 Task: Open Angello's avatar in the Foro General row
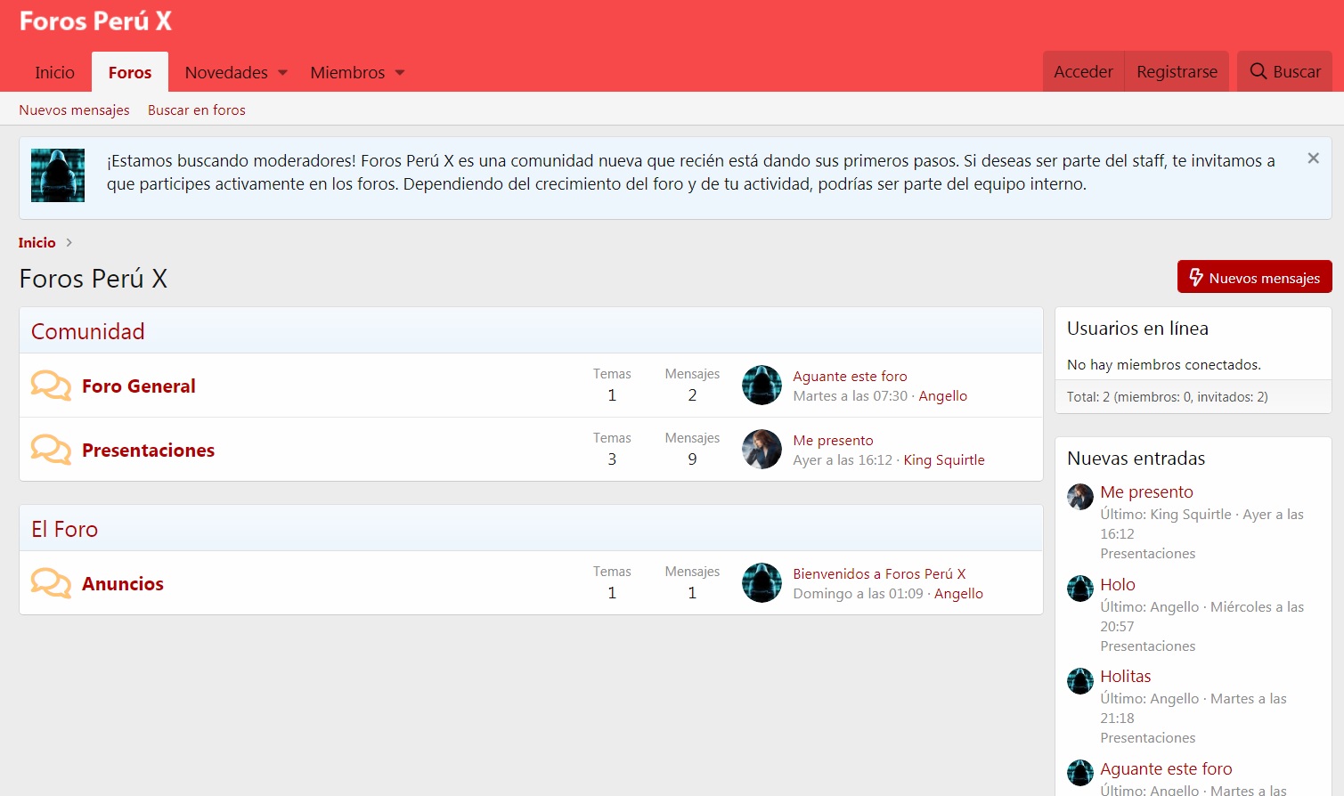762,385
